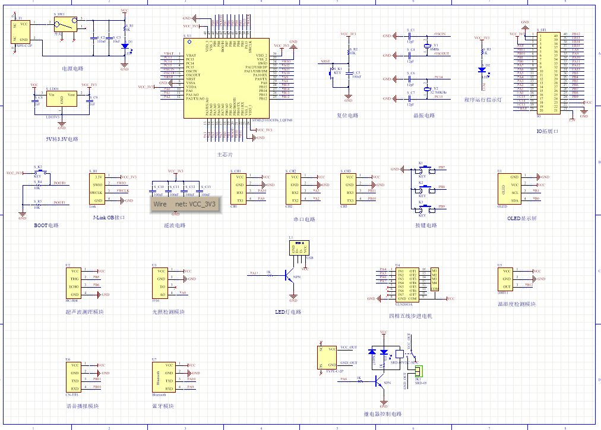601x430 pixels.
Task: Click the 'OLED显示屏' label
Action: tap(521, 218)
